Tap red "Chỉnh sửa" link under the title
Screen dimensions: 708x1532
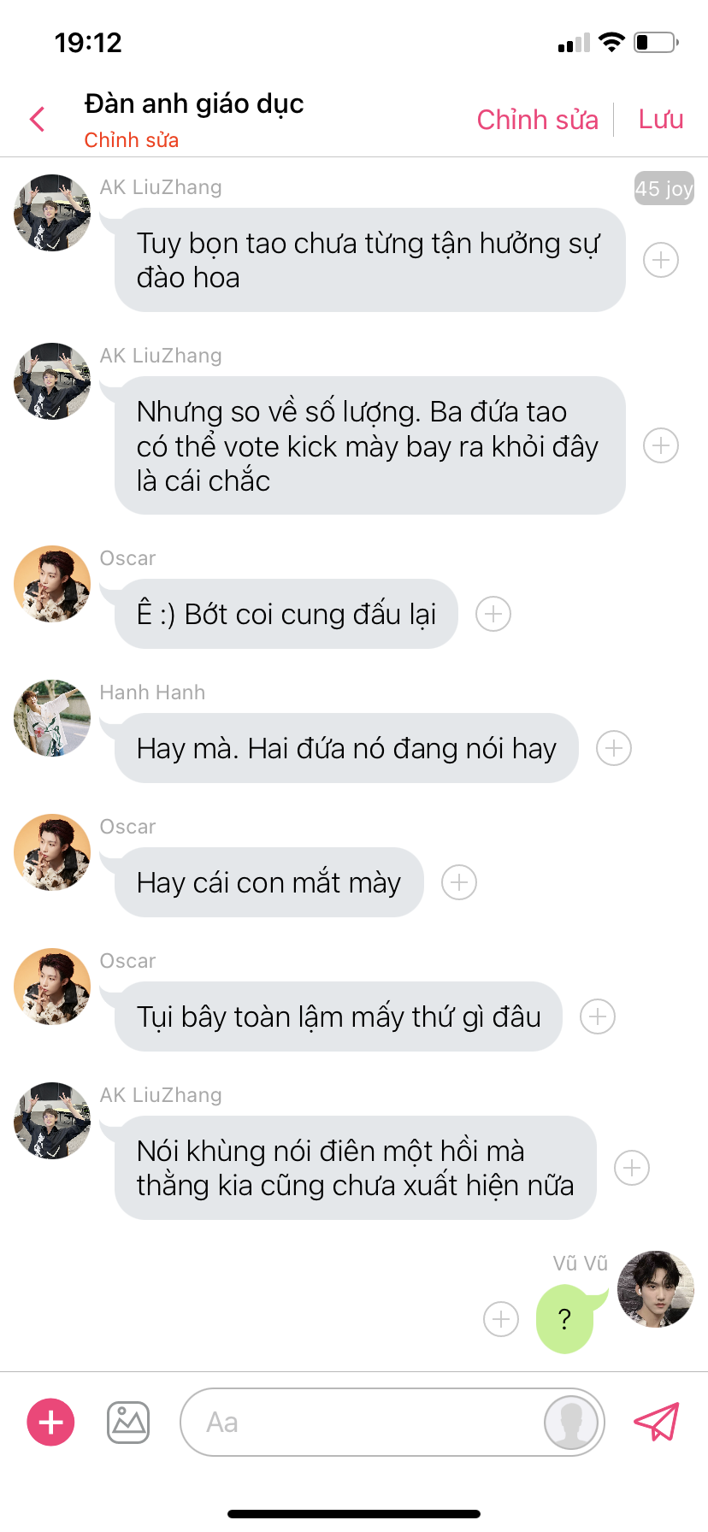(131, 140)
